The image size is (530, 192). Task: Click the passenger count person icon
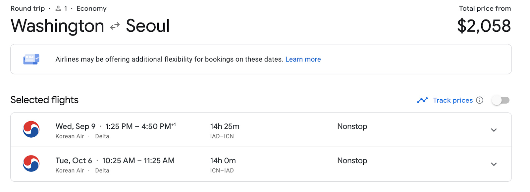[58, 9]
